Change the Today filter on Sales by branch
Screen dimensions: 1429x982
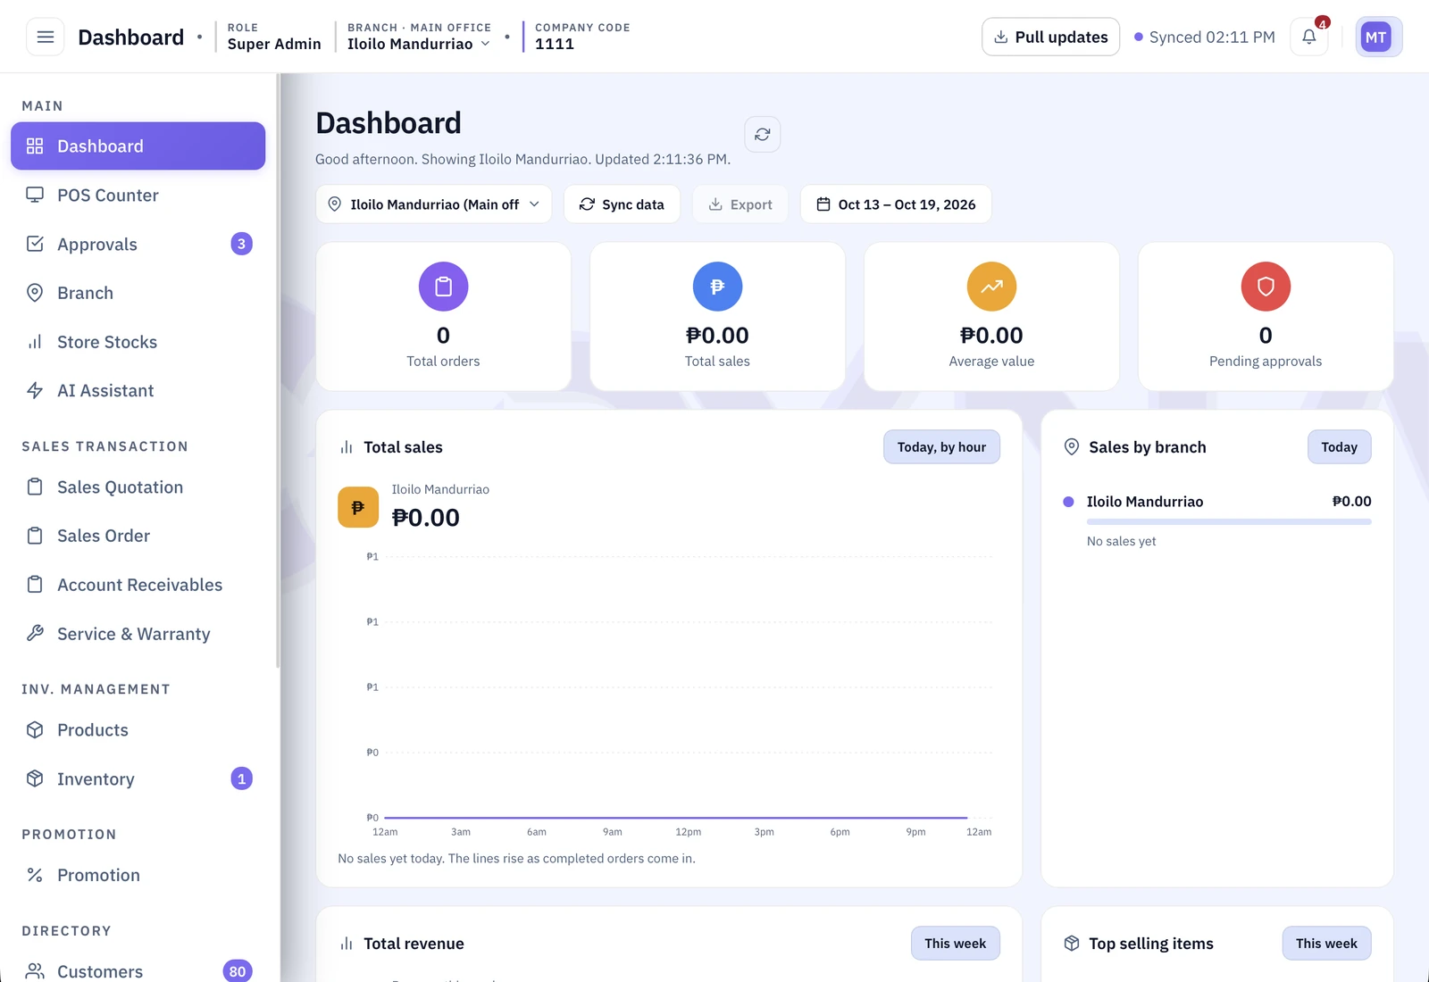[x=1339, y=447]
